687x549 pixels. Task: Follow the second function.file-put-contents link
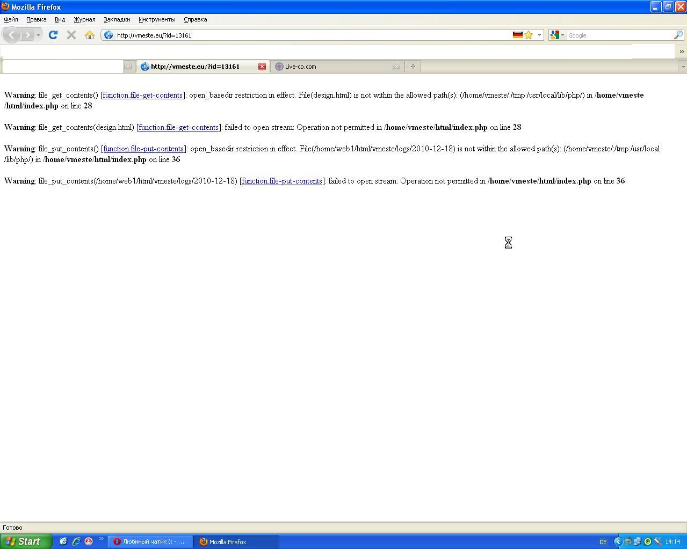coord(282,181)
